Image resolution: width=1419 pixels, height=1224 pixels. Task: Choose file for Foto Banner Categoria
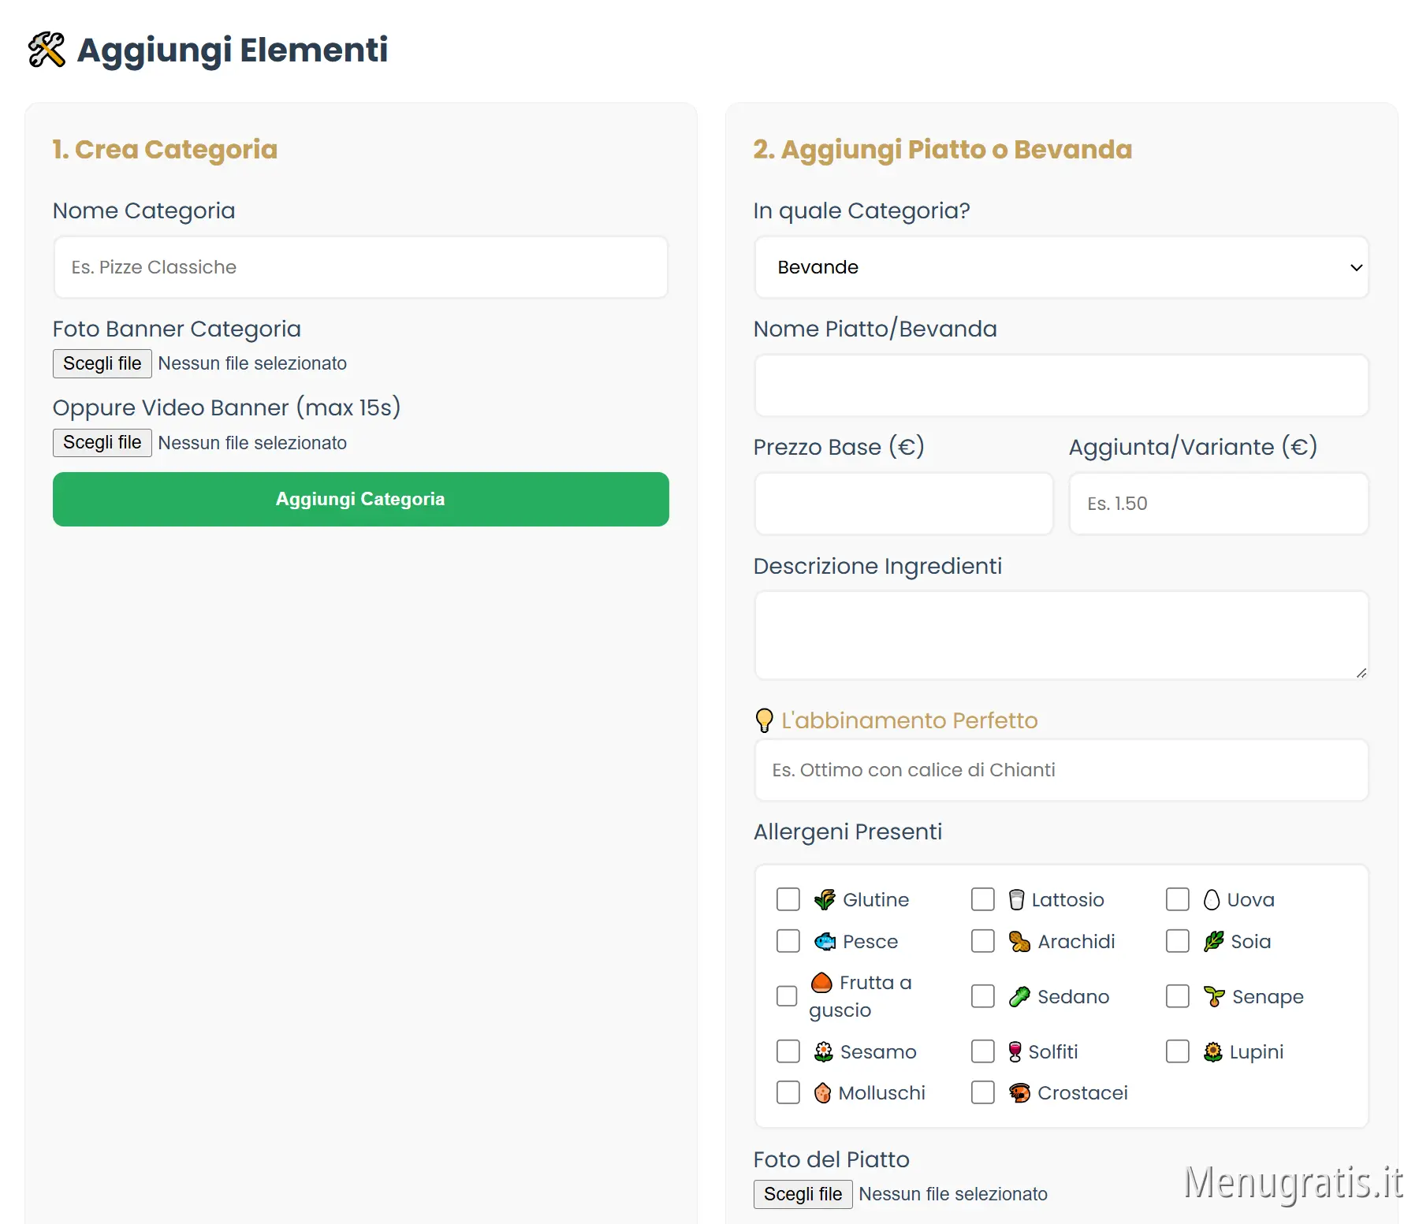coord(102,363)
